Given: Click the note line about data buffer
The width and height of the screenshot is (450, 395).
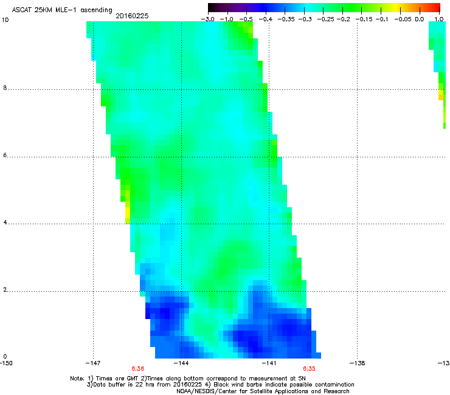Looking at the screenshot, I should point(220,385).
